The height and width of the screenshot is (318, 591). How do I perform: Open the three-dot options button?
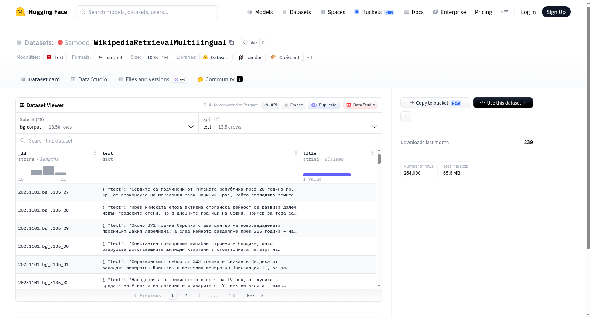click(x=406, y=117)
